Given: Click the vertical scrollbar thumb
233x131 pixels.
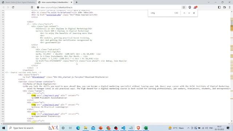Looking at the screenshot, I should pyautogui.click(x=232, y=23).
